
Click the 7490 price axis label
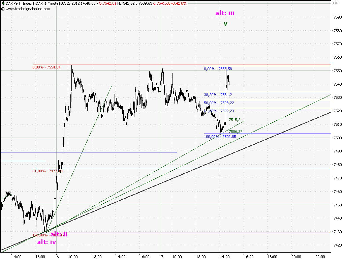pyautogui.click(x=338, y=151)
